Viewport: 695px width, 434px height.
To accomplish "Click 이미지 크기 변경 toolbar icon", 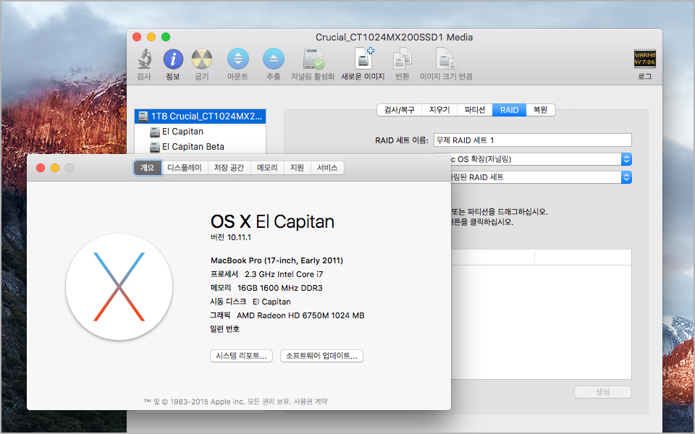I will pos(446,59).
